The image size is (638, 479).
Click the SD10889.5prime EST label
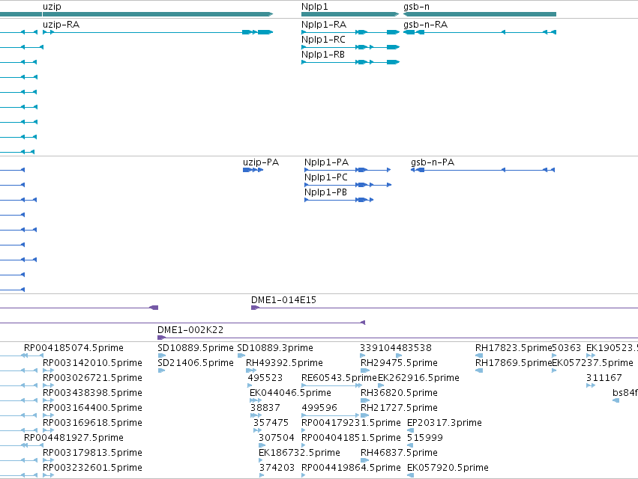click(x=196, y=348)
